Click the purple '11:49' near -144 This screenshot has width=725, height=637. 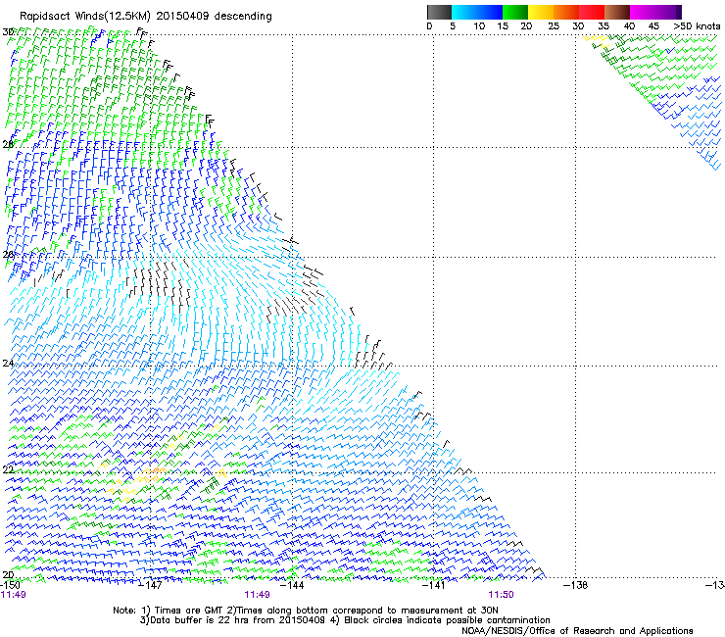(257, 595)
